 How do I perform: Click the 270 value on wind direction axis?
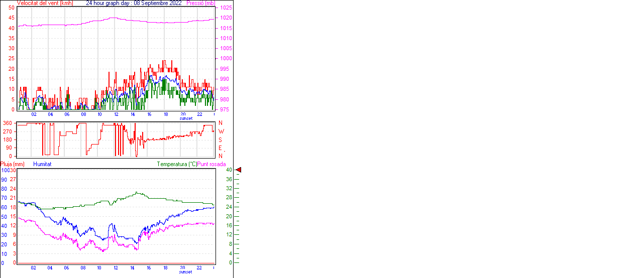coord(8,131)
